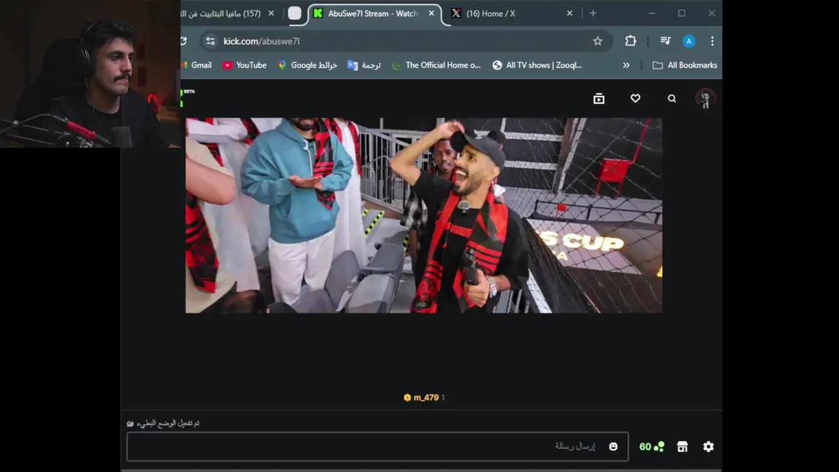Screen dimensions: 839x472
Task: Switch to the (16) Home / X tab
Action: (x=490, y=13)
